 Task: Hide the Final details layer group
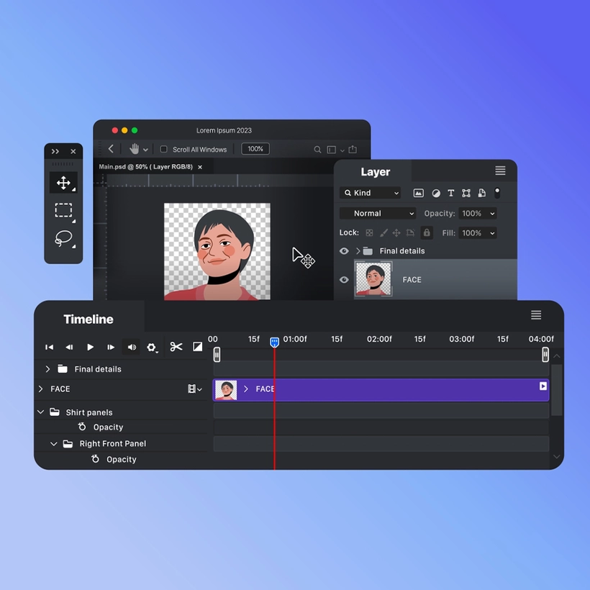coord(344,251)
